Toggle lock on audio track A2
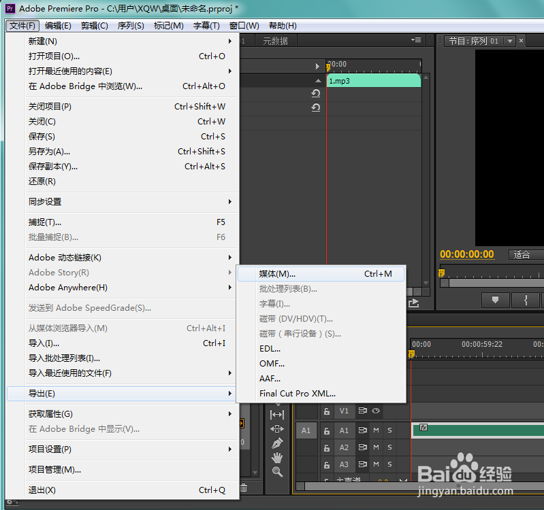This screenshot has height=510, width=544. point(327,447)
